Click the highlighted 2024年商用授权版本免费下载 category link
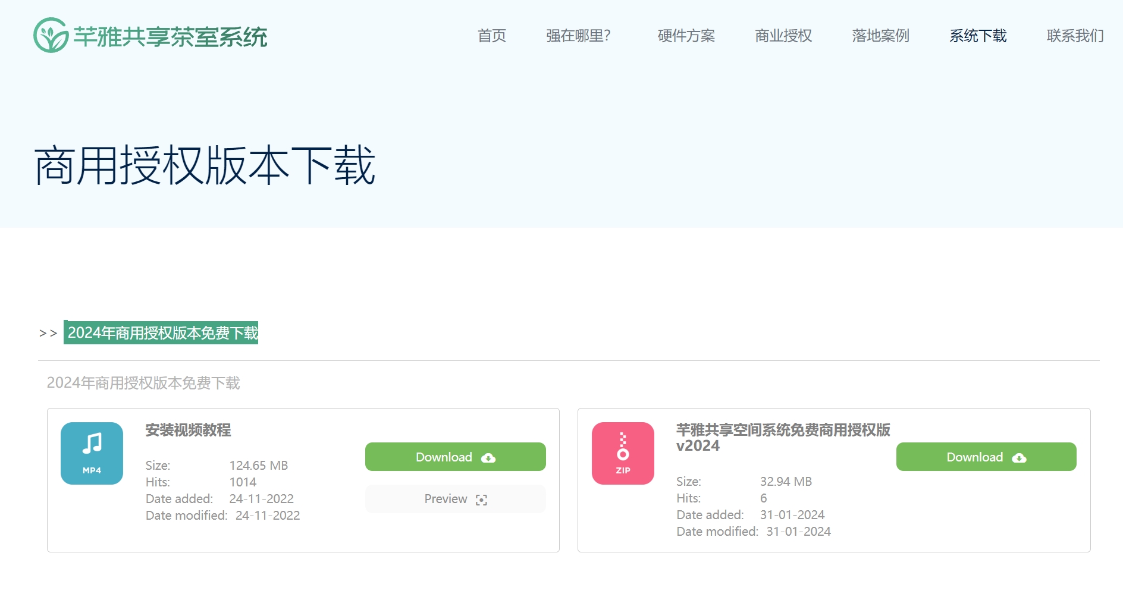 (x=162, y=333)
